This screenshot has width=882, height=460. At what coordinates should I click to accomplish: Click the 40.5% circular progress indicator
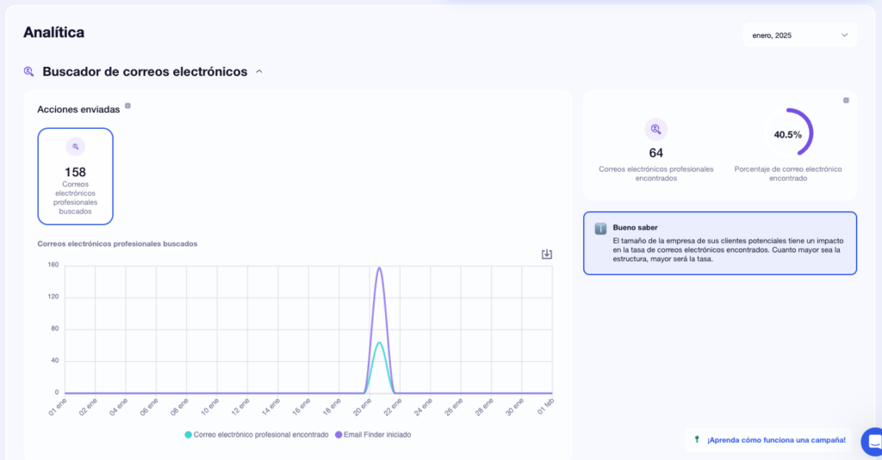(x=787, y=134)
